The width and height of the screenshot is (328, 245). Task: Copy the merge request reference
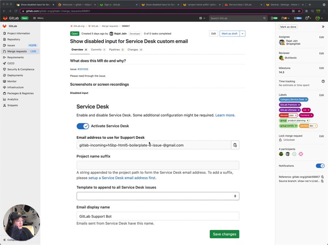322,177
